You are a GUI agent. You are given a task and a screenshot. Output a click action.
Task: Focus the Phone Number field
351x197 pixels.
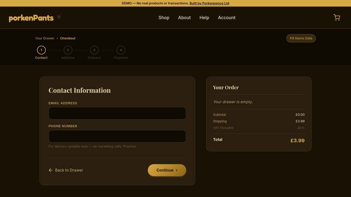[117, 136]
